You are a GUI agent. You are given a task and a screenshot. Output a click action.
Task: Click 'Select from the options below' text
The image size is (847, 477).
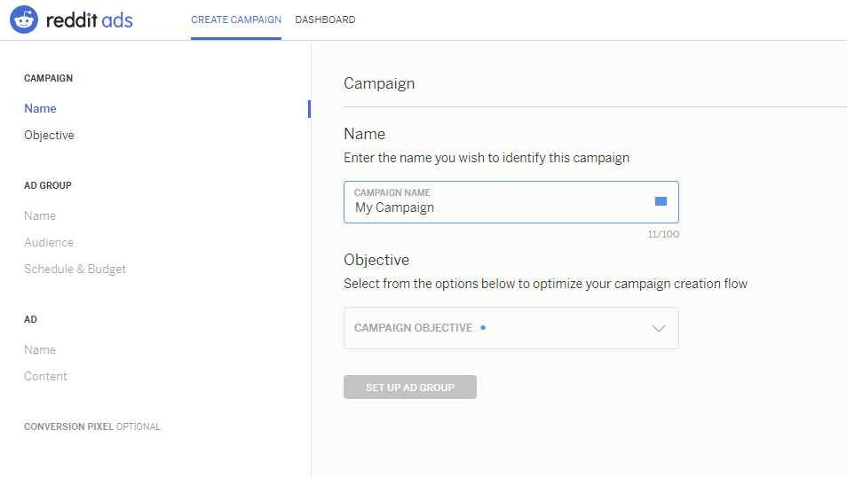click(x=546, y=284)
